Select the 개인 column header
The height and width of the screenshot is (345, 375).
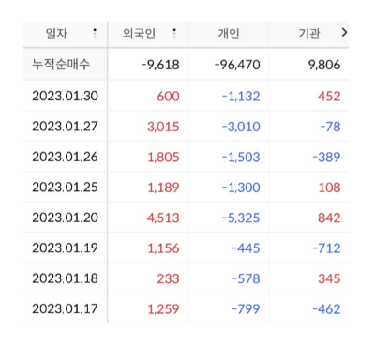coord(229,34)
